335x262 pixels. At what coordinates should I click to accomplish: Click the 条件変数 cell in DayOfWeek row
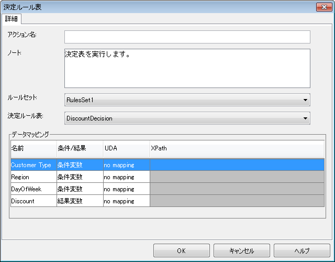[80, 189]
